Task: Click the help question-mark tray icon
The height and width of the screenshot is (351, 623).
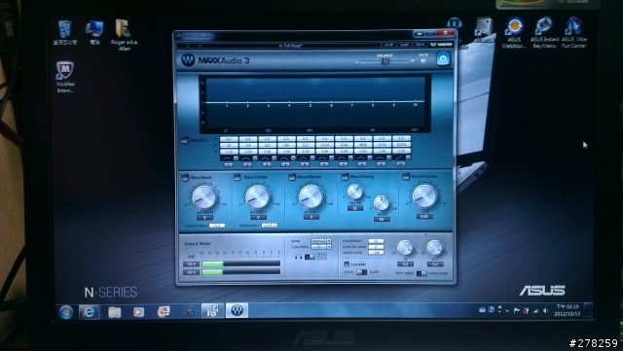Action: [491, 309]
